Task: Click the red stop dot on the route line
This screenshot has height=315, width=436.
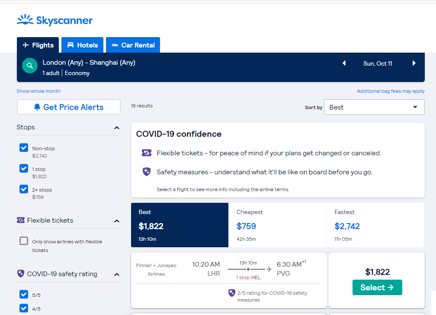Action: (248, 269)
